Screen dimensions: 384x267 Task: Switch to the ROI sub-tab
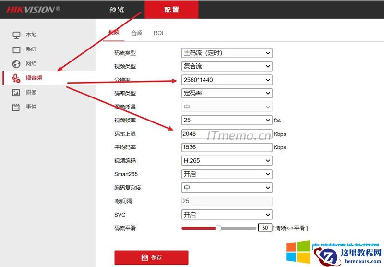tap(158, 33)
